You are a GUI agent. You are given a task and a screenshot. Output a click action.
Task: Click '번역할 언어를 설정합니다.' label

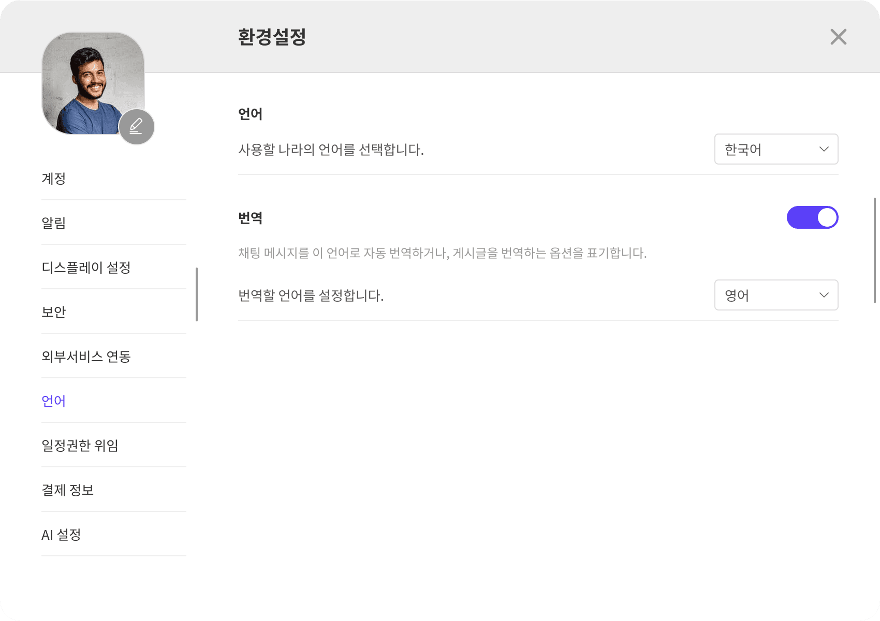311,295
